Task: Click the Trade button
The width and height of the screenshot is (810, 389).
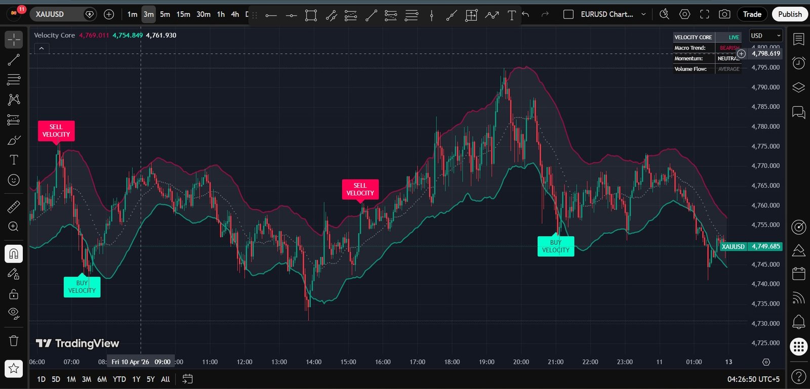Action: pyautogui.click(x=752, y=14)
